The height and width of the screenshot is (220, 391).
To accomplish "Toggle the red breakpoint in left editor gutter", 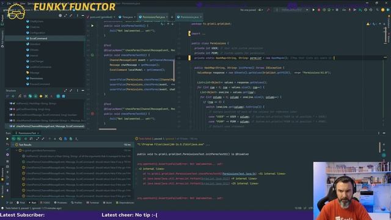I will click(x=92, y=114).
